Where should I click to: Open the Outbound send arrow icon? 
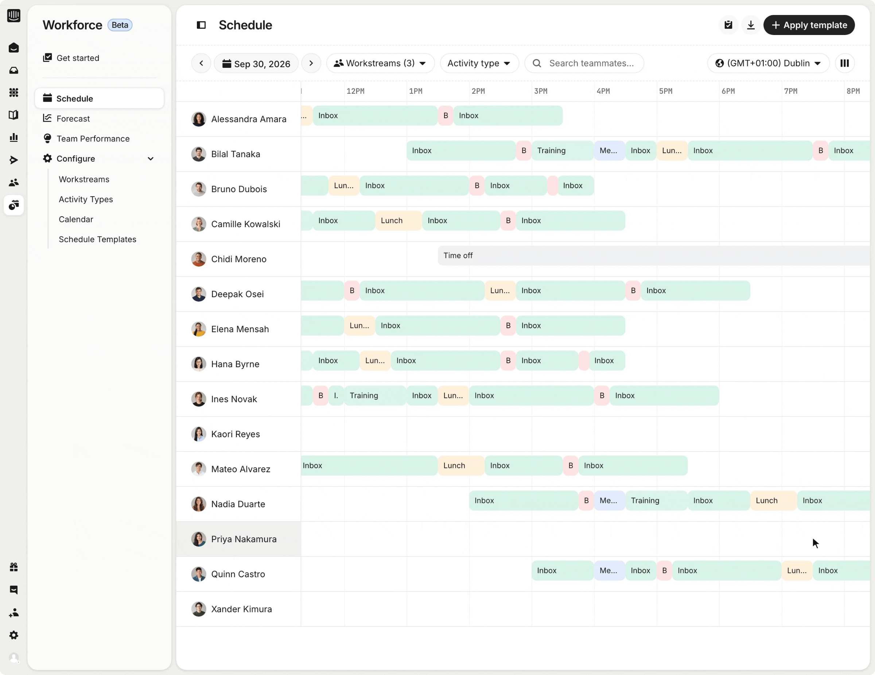tap(13, 160)
